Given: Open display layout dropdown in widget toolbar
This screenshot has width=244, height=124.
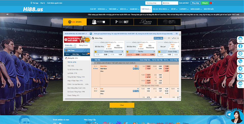Looking at the screenshot, I should pos(170,38).
